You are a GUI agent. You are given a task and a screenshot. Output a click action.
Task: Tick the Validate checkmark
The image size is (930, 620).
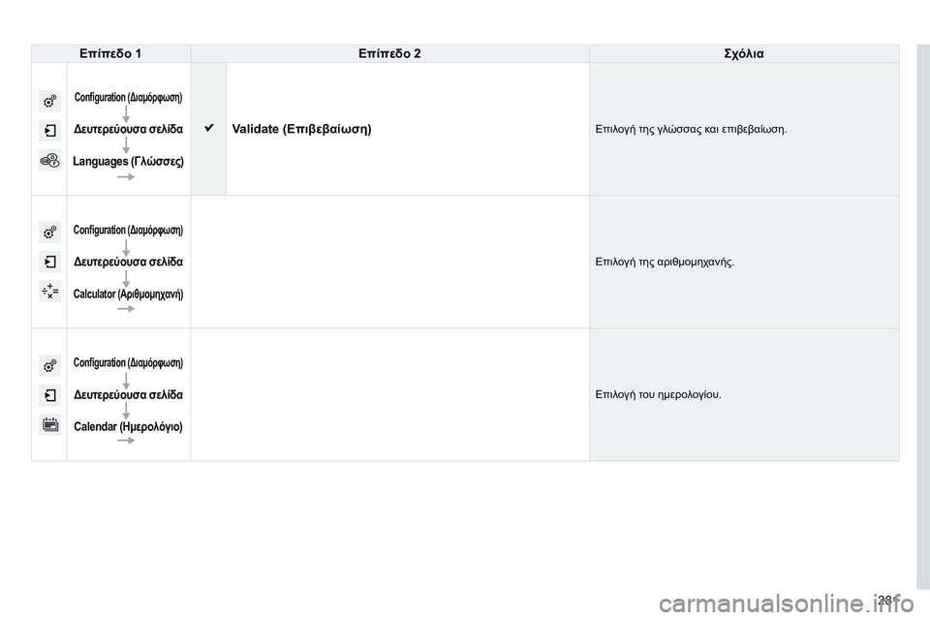[209, 128]
